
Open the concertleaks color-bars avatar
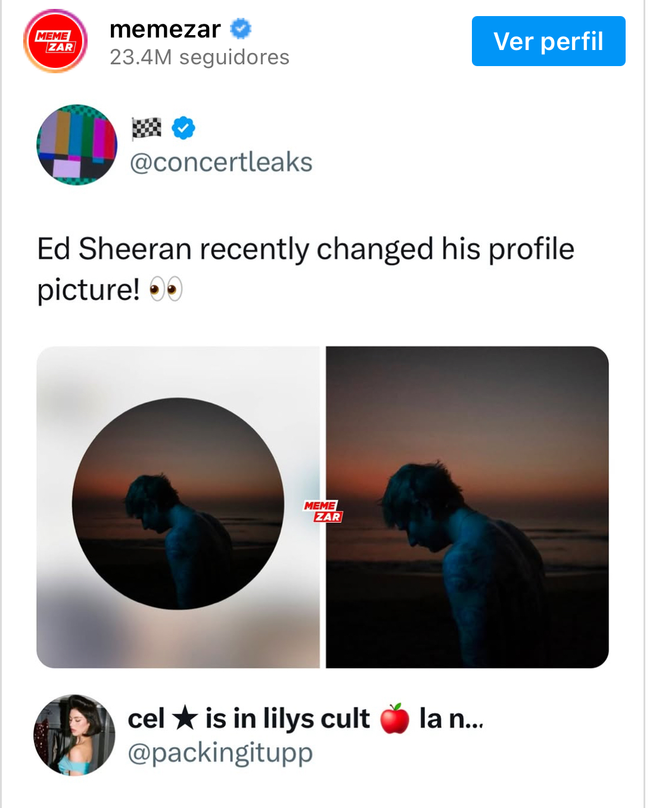point(77,145)
